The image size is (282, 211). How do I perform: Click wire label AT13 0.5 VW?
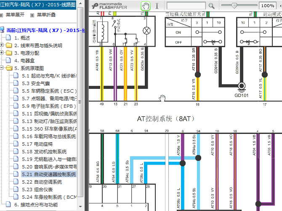pos(110,60)
